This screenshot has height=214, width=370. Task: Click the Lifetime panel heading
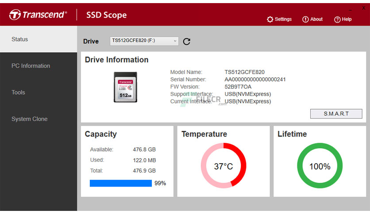pyautogui.click(x=292, y=134)
